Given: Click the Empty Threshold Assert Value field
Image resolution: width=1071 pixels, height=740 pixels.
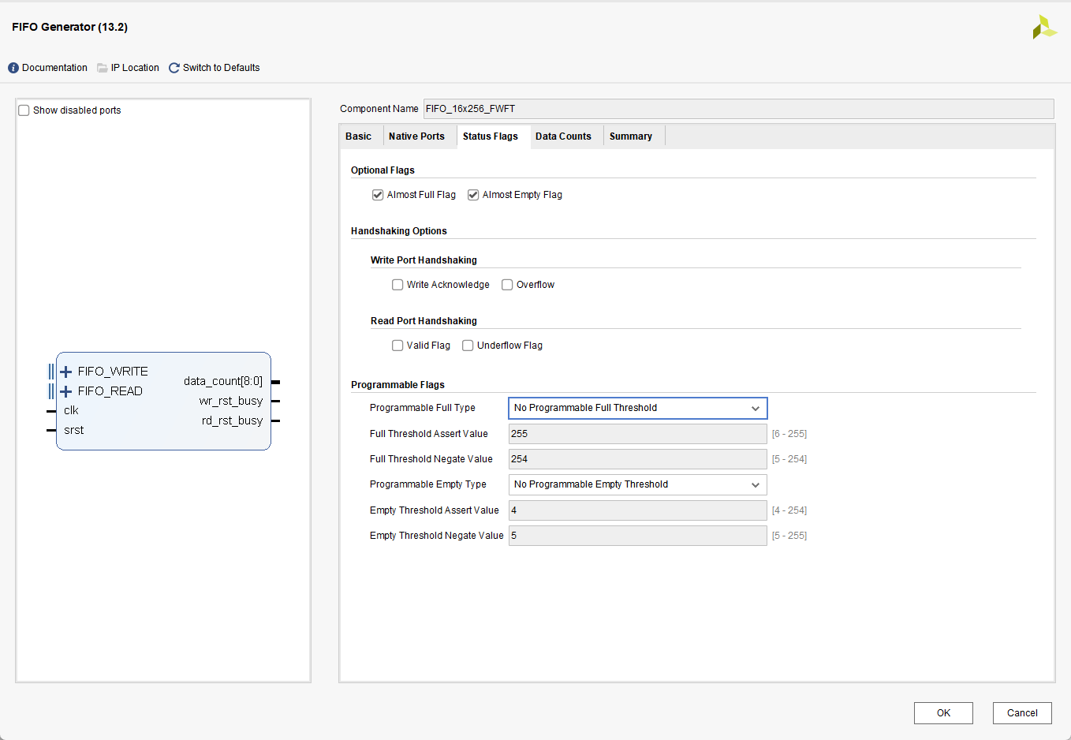Looking at the screenshot, I should [x=638, y=510].
